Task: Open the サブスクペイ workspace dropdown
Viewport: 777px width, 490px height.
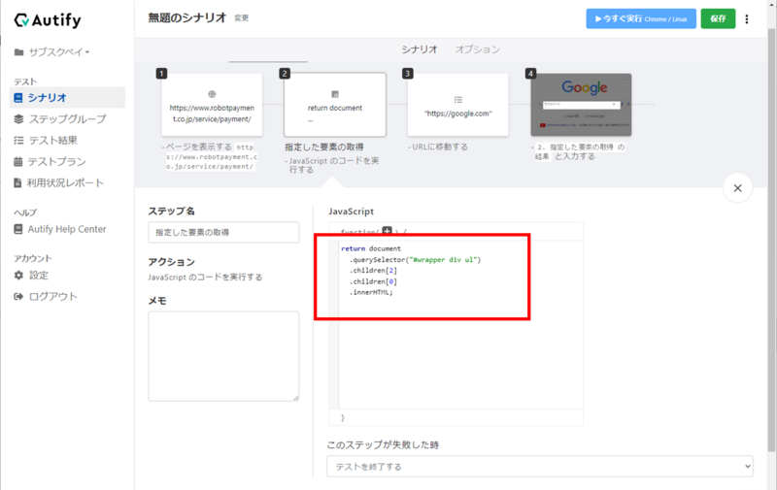Action: coord(58,52)
